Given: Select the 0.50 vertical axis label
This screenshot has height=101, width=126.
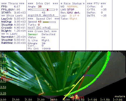Looking at the screenshot, I should coord(3,87).
